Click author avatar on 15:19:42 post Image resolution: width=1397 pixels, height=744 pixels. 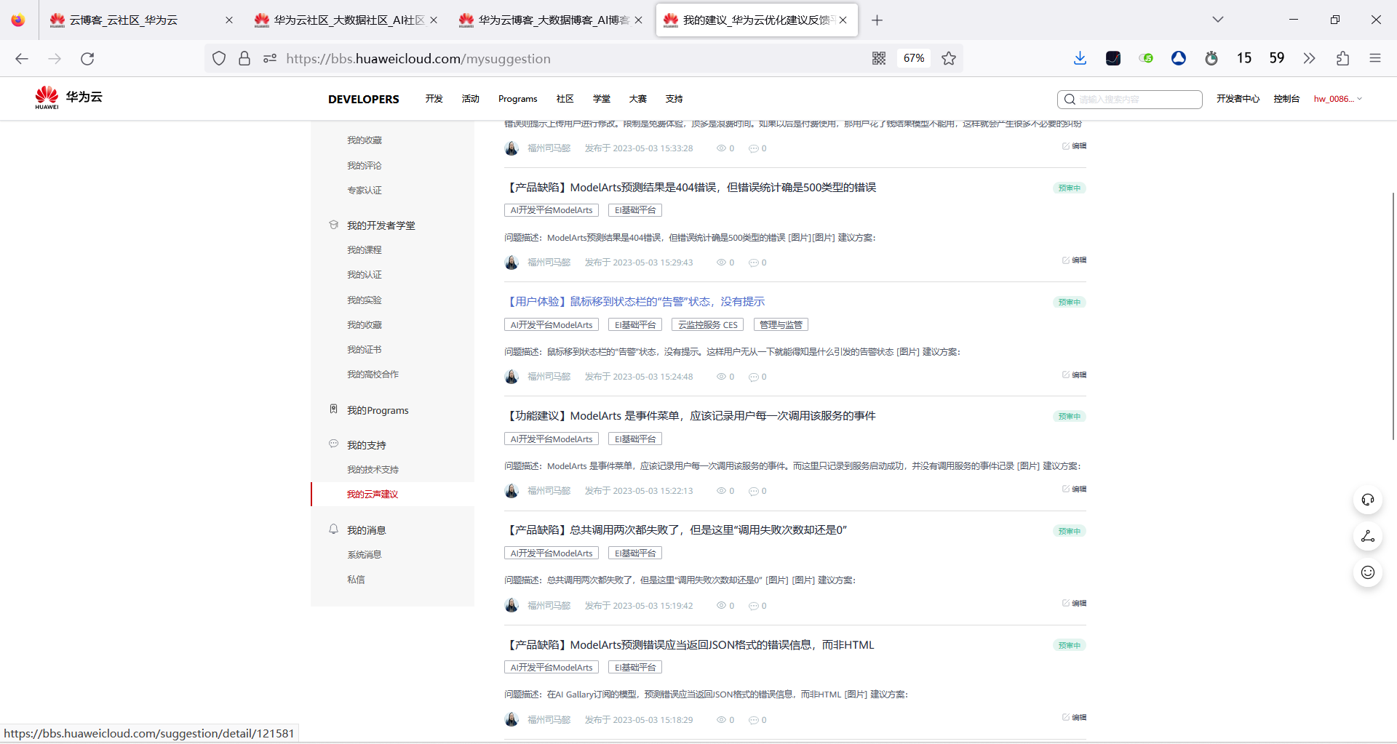(x=512, y=605)
